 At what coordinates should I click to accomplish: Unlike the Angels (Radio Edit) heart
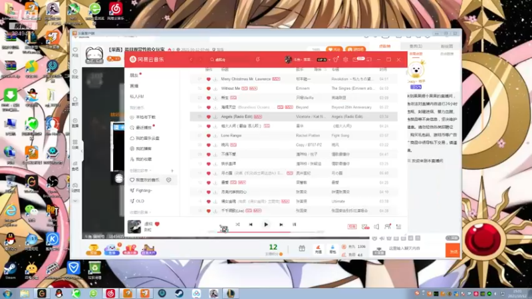coord(208,117)
